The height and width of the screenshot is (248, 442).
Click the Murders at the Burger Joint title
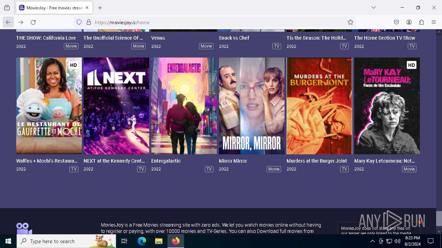pos(317,161)
